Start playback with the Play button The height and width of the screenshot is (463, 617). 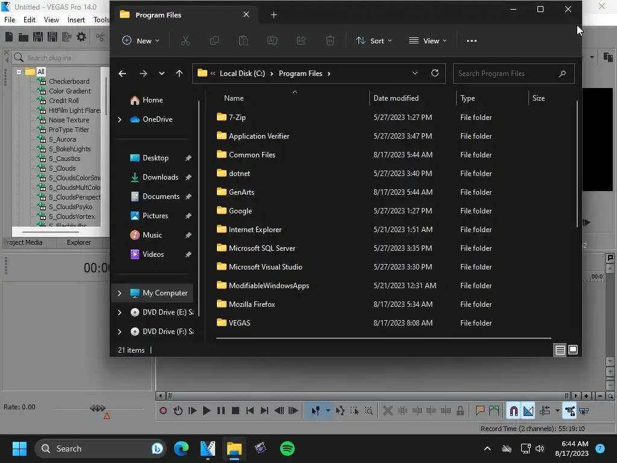[x=207, y=411]
